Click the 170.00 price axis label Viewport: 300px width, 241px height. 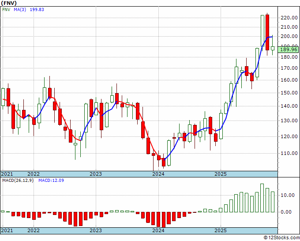click(x=289, y=68)
